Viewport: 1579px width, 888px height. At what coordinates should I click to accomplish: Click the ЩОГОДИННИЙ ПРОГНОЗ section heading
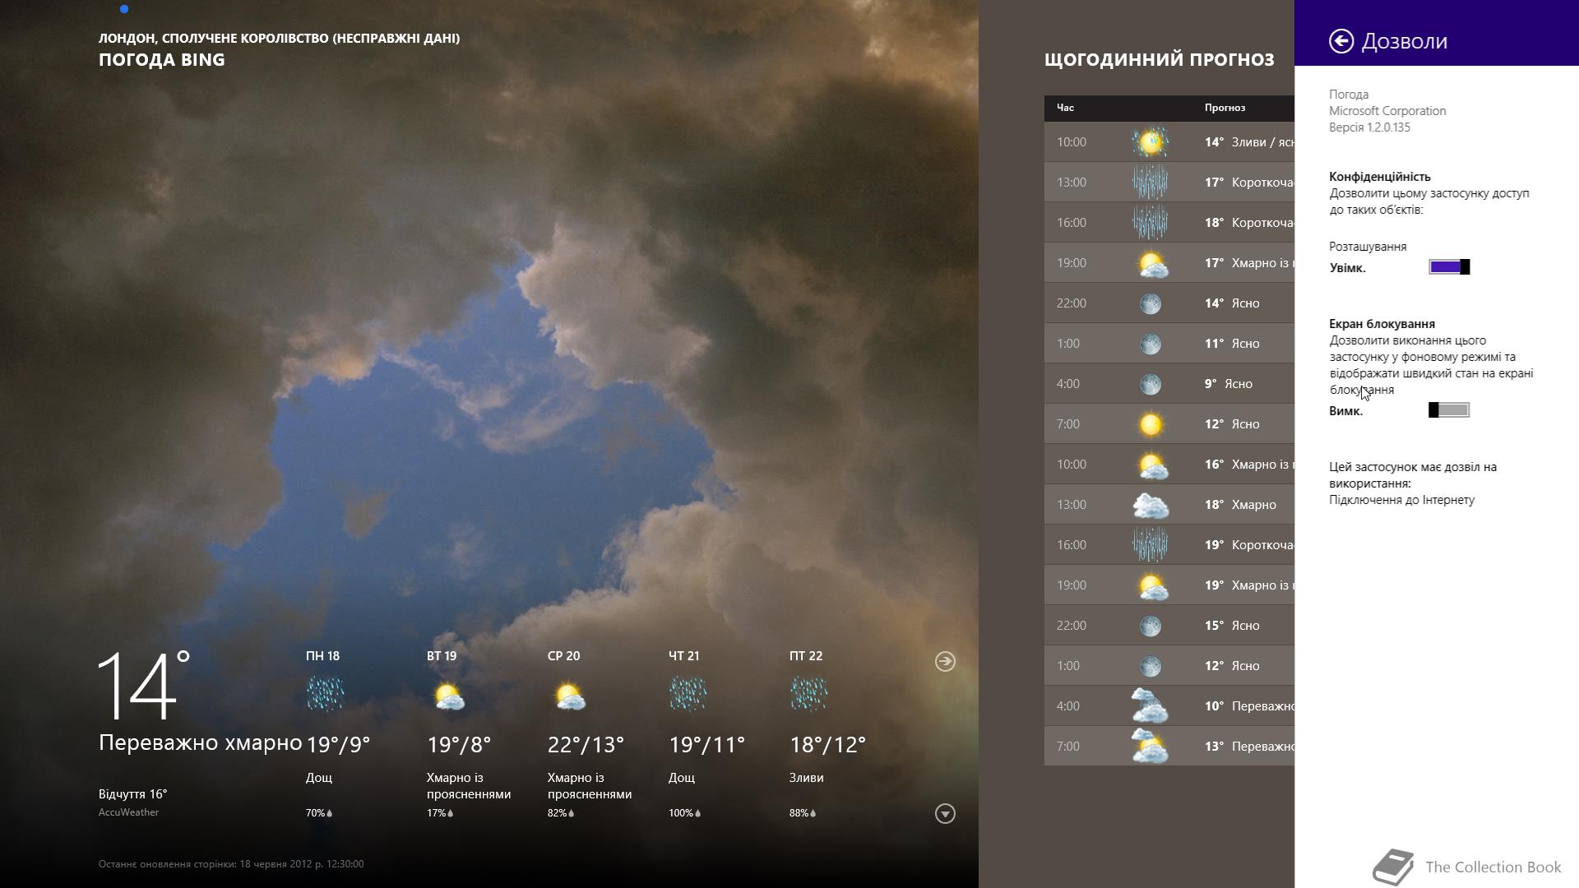[x=1159, y=59]
